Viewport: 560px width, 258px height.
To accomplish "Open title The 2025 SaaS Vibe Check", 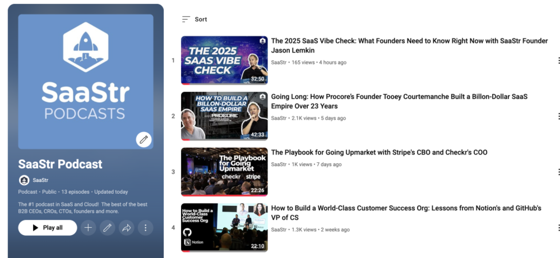I will (409, 45).
